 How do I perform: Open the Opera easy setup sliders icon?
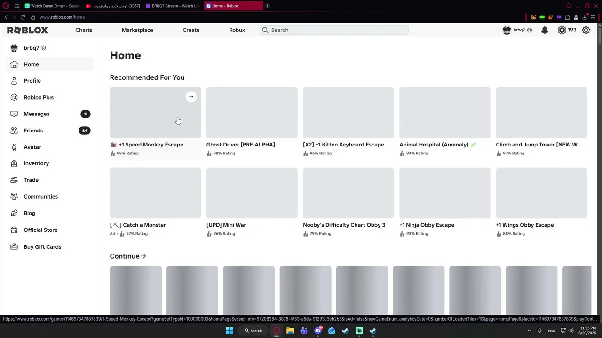pos(593,17)
